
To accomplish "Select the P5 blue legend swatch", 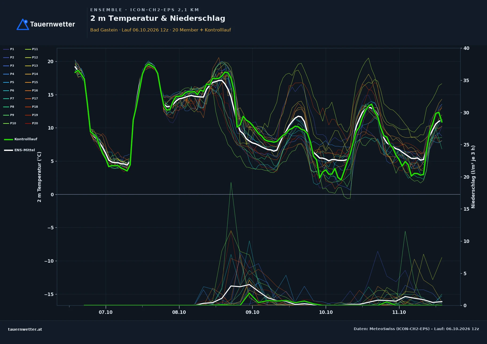I will click(x=6, y=82).
